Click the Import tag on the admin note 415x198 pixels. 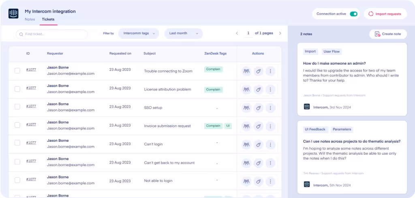310,51
